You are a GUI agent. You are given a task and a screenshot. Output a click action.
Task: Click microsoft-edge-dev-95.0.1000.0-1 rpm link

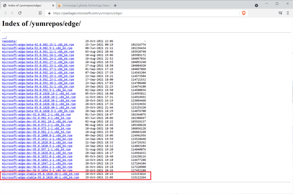click(37, 136)
